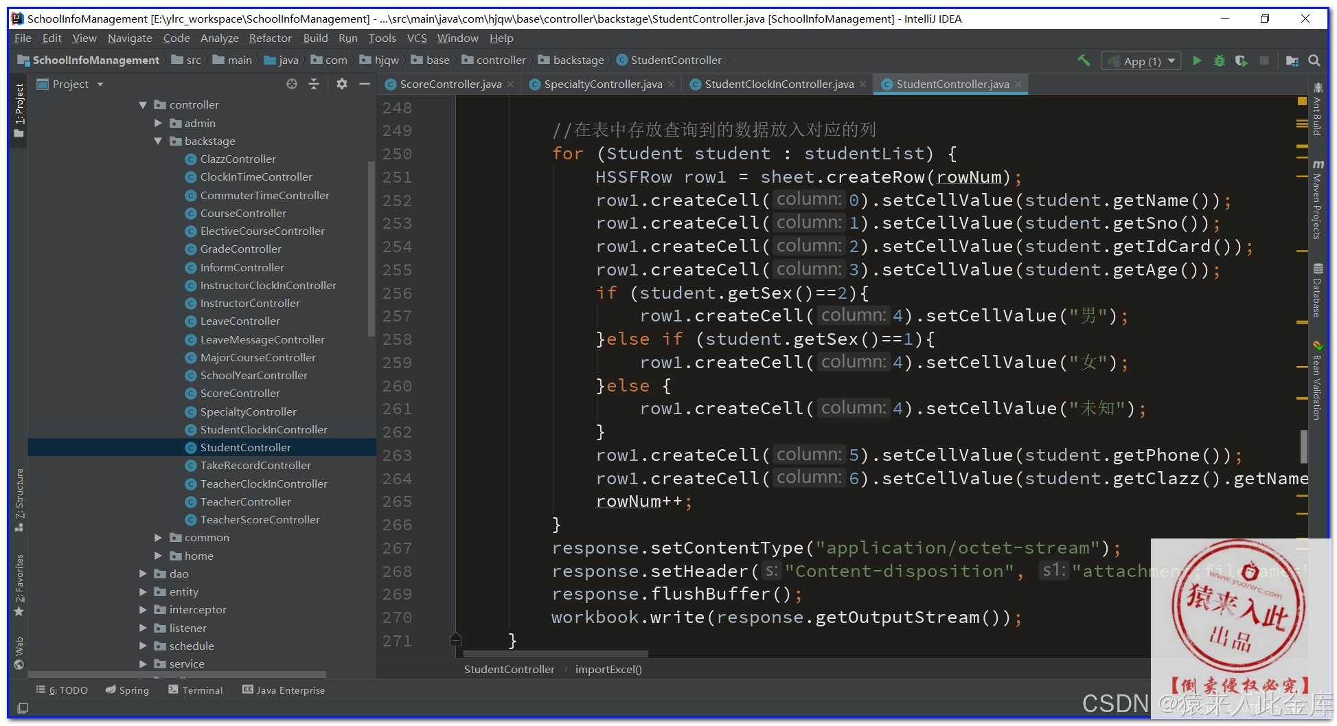Toggle the Web tool window
The image size is (1337, 726).
click(19, 653)
